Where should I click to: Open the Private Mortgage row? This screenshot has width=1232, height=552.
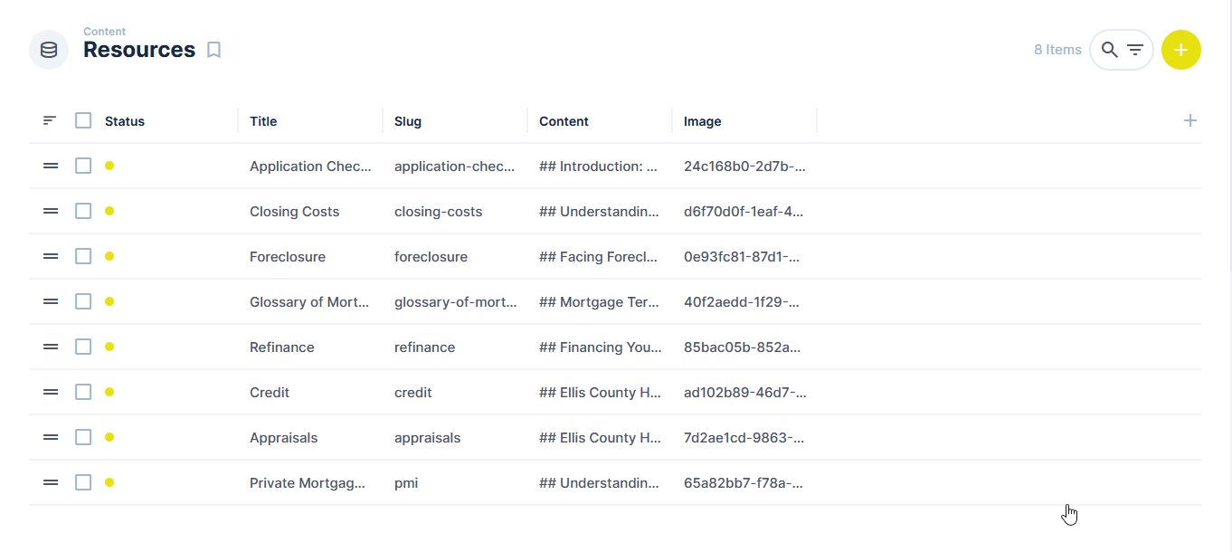(308, 482)
